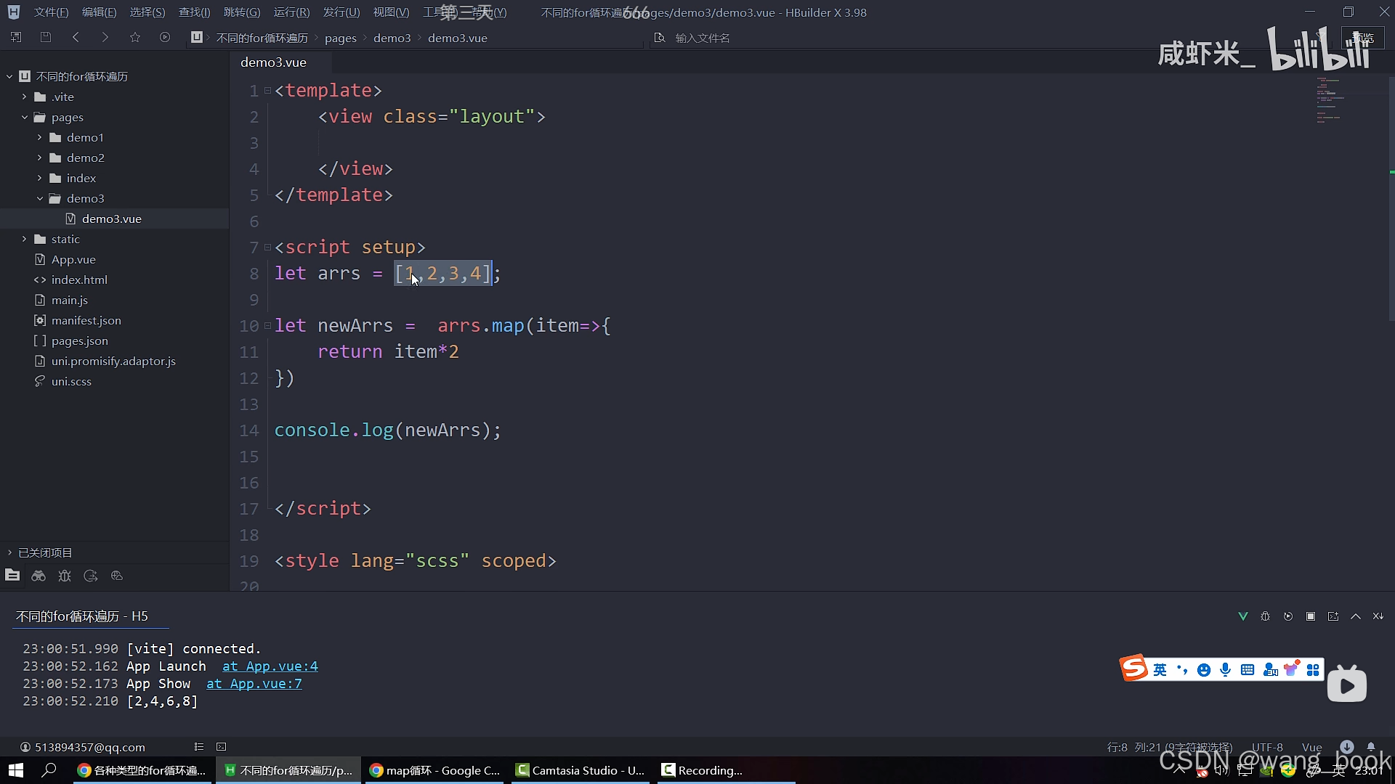Toggle Sogou punctuation mode button

(x=1182, y=670)
